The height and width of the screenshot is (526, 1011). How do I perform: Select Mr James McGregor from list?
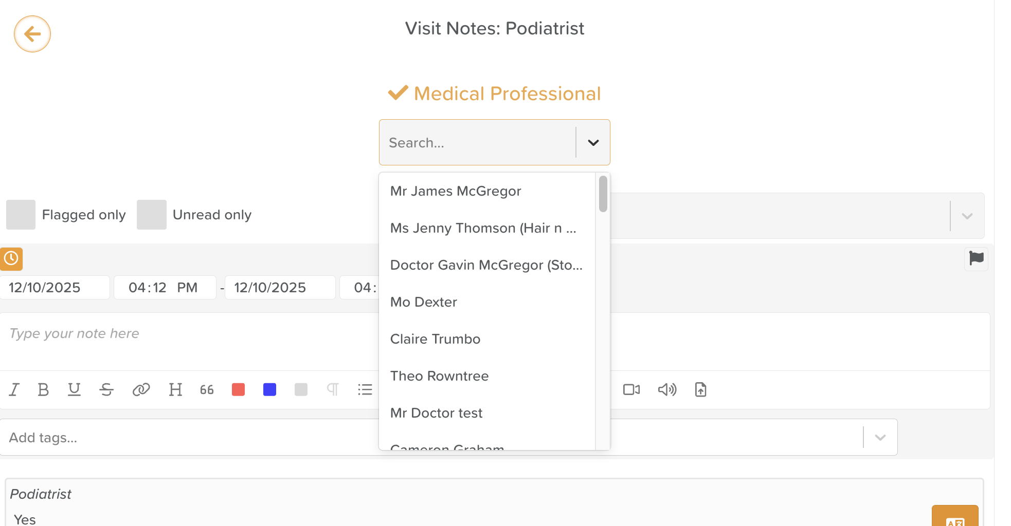pos(456,191)
